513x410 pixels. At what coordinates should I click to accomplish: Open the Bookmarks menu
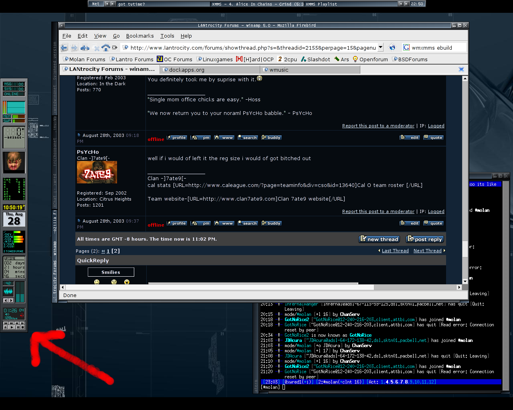click(x=140, y=36)
